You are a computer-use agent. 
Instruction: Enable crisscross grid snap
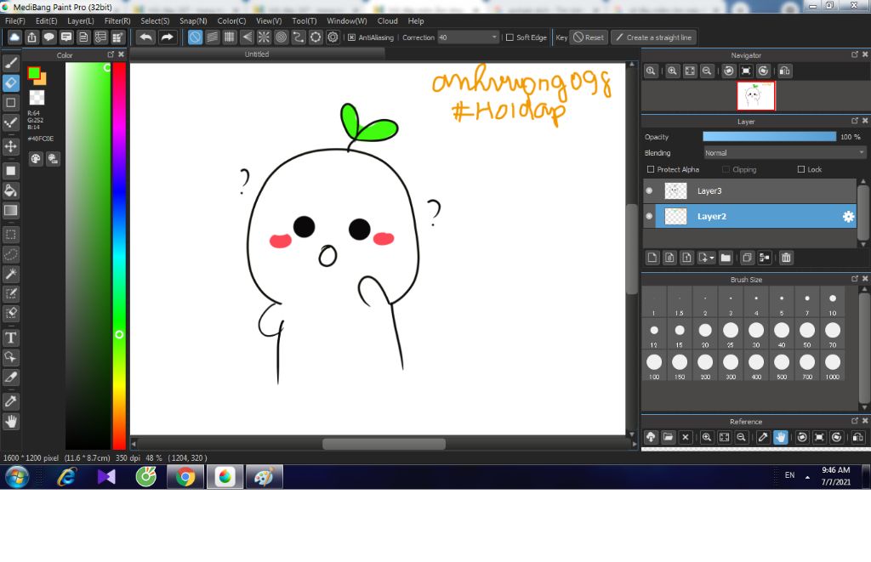click(x=230, y=37)
